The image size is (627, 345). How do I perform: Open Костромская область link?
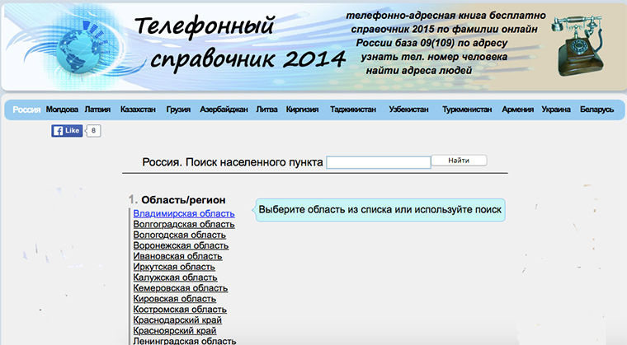click(x=180, y=310)
